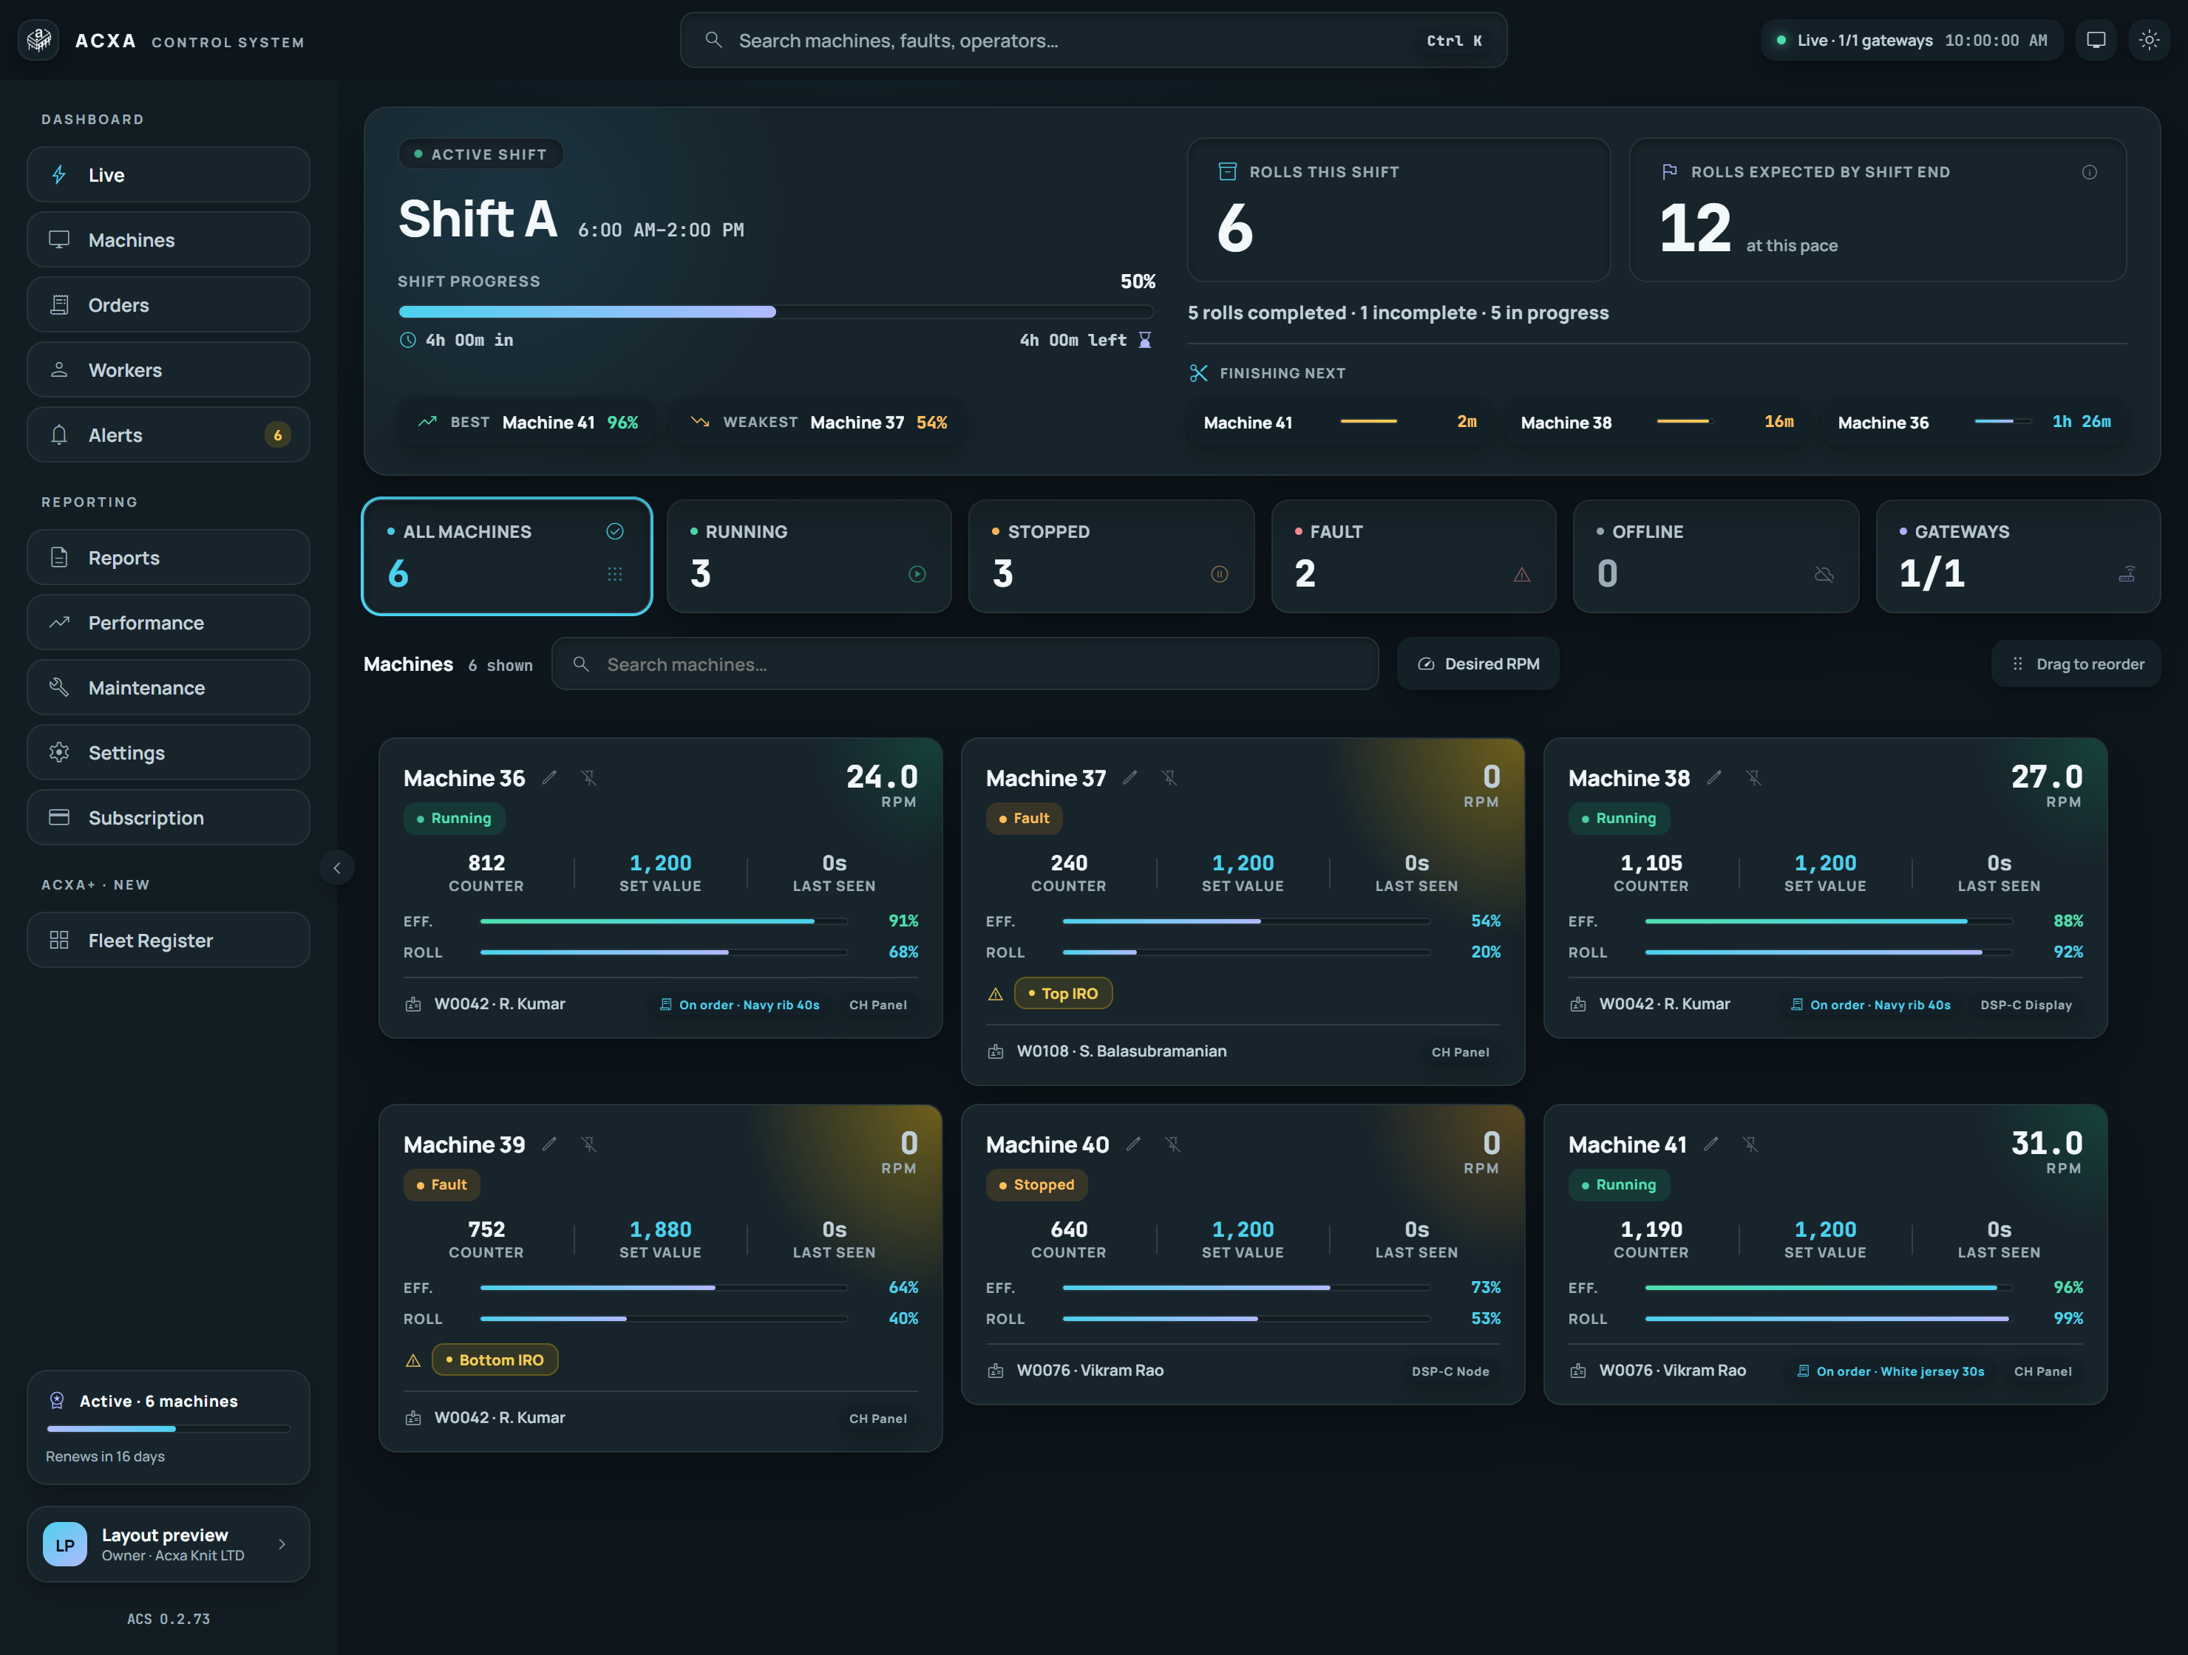The image size is (2188, 1655).
Task: Click warning triangle beside Bottom IRO
Action: pyautogui.click(x=412, y=1362)
